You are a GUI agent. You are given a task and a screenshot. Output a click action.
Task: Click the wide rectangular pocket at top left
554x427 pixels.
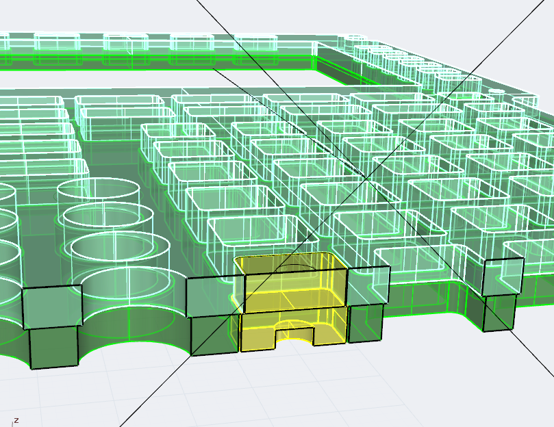point(119,102)
